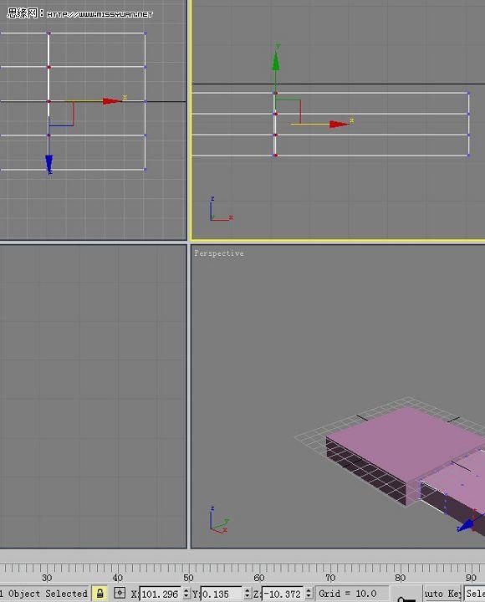This screenshot has height=602, width=485.
Task: Click frame 80 on the time ruler
Action: click(401, 578)
